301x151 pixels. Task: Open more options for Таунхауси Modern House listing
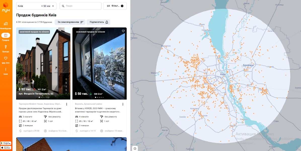[67, 104]
